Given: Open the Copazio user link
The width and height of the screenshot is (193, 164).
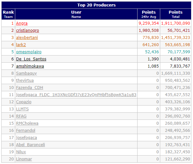Looking at the screenshot, I should point(24,102).
